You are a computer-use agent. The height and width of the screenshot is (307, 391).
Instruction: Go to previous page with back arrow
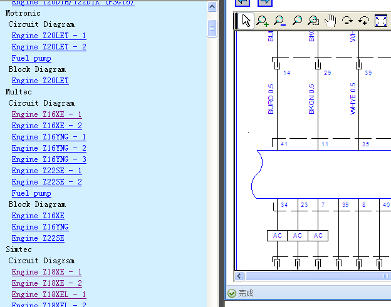coord(242,3)
